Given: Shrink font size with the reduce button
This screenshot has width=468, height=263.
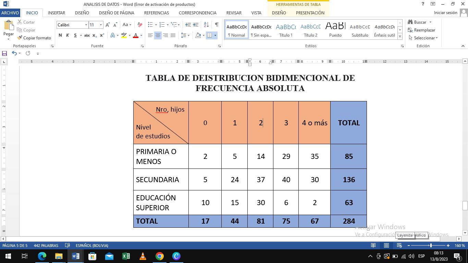Looking at the screenshot, I should pyautogui.click(x=115, y=25).
